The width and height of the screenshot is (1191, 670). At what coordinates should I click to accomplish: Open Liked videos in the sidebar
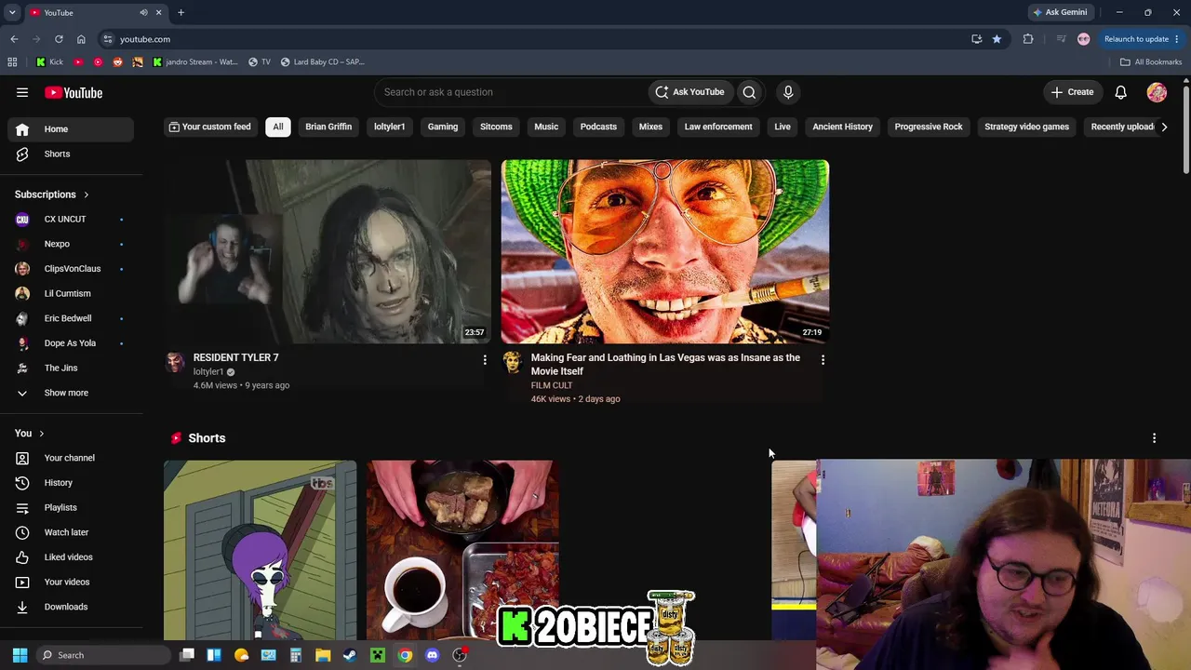coord(71,557)
